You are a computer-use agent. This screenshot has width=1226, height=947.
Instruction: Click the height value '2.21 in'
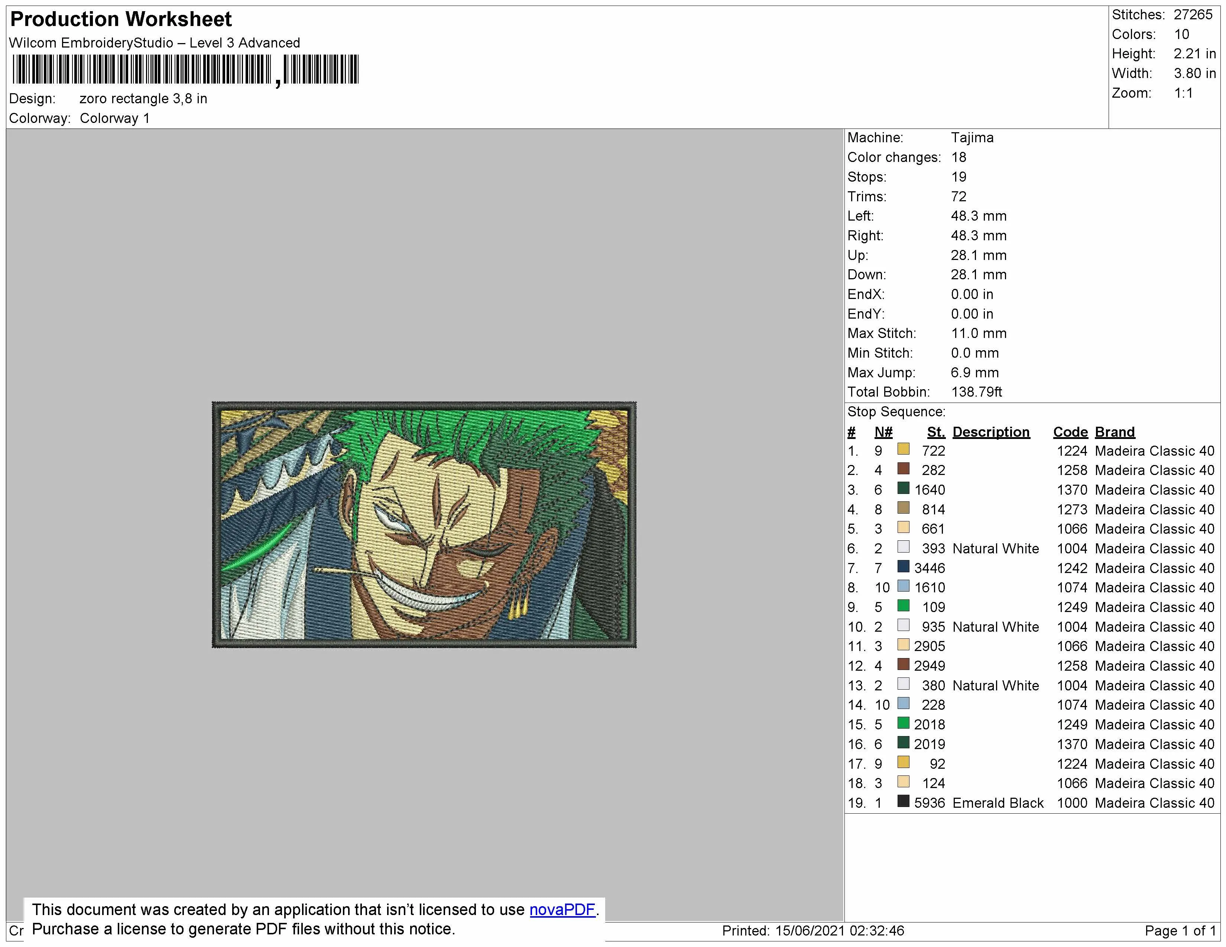[1194, 54]
